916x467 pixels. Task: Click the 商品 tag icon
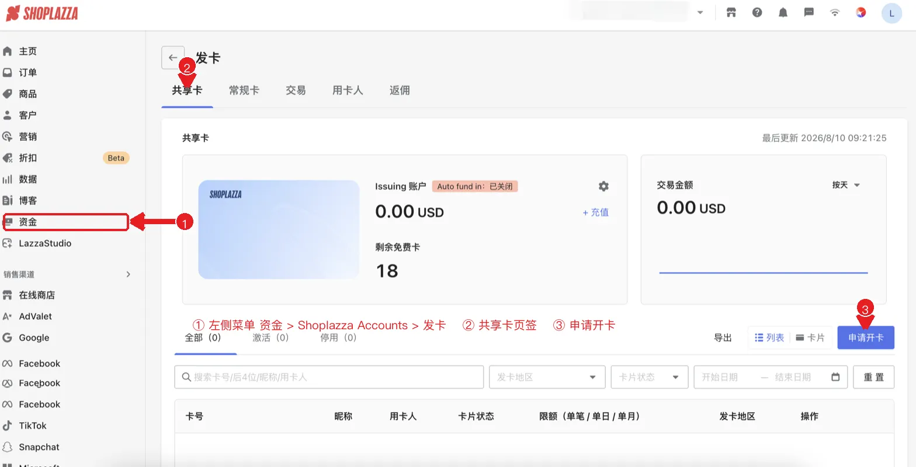pos(8,94)
